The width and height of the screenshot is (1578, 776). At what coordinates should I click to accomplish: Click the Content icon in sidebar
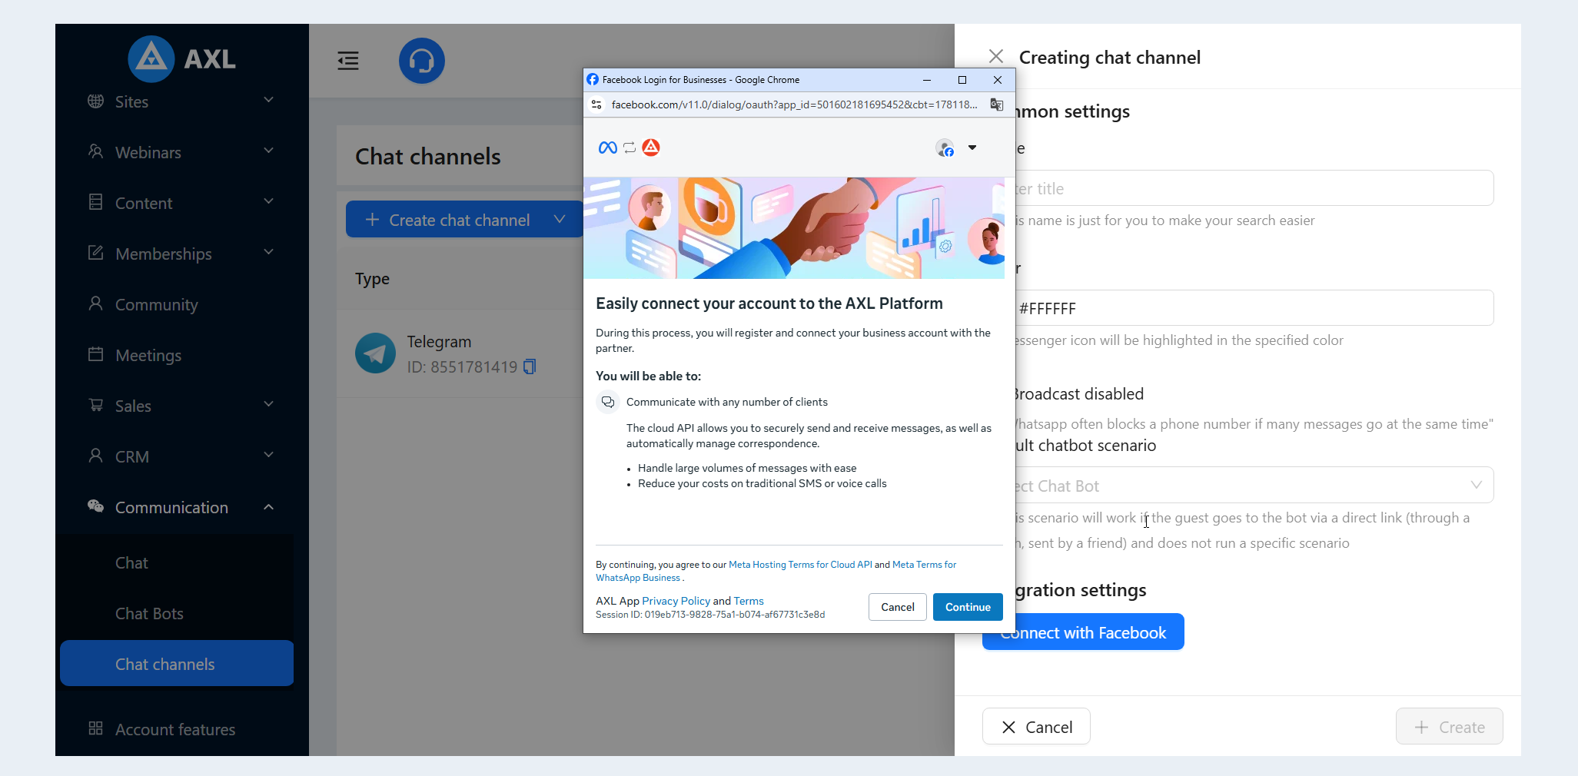96,203
